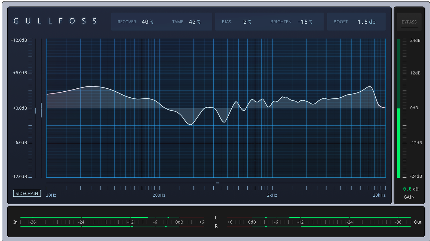Click the center marker on frequency range bar

tap(217, 183)
